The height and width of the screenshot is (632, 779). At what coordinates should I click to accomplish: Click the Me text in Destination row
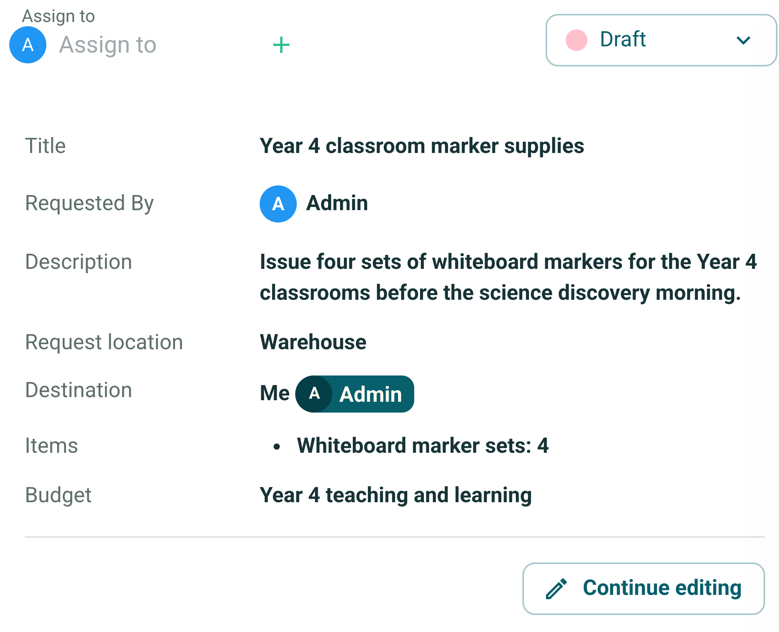coord(275,393)
